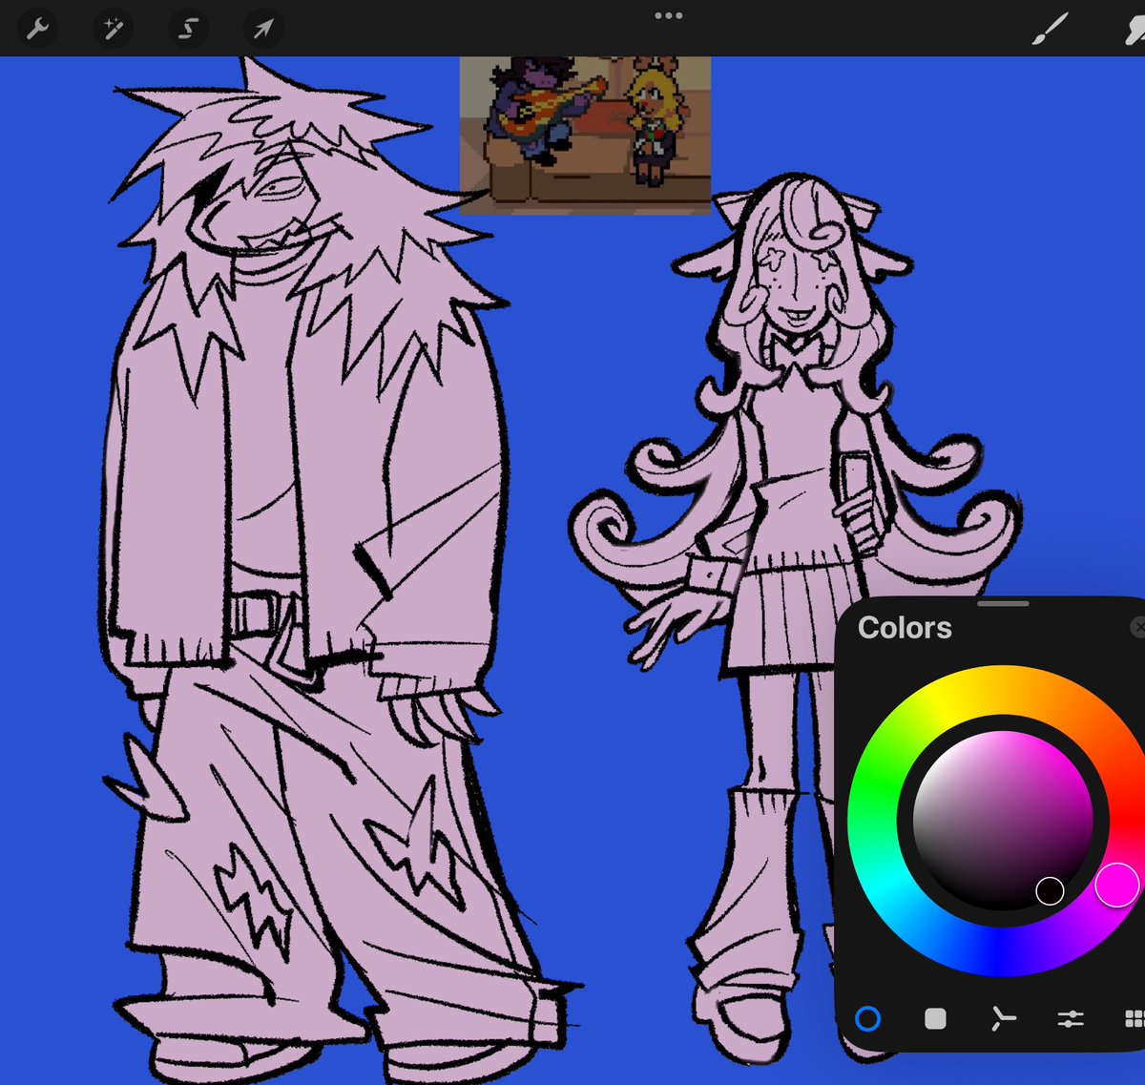Tap the pixel art reference image
The height and width of the screenshot is (1085, 1145).
coord(585,134)
